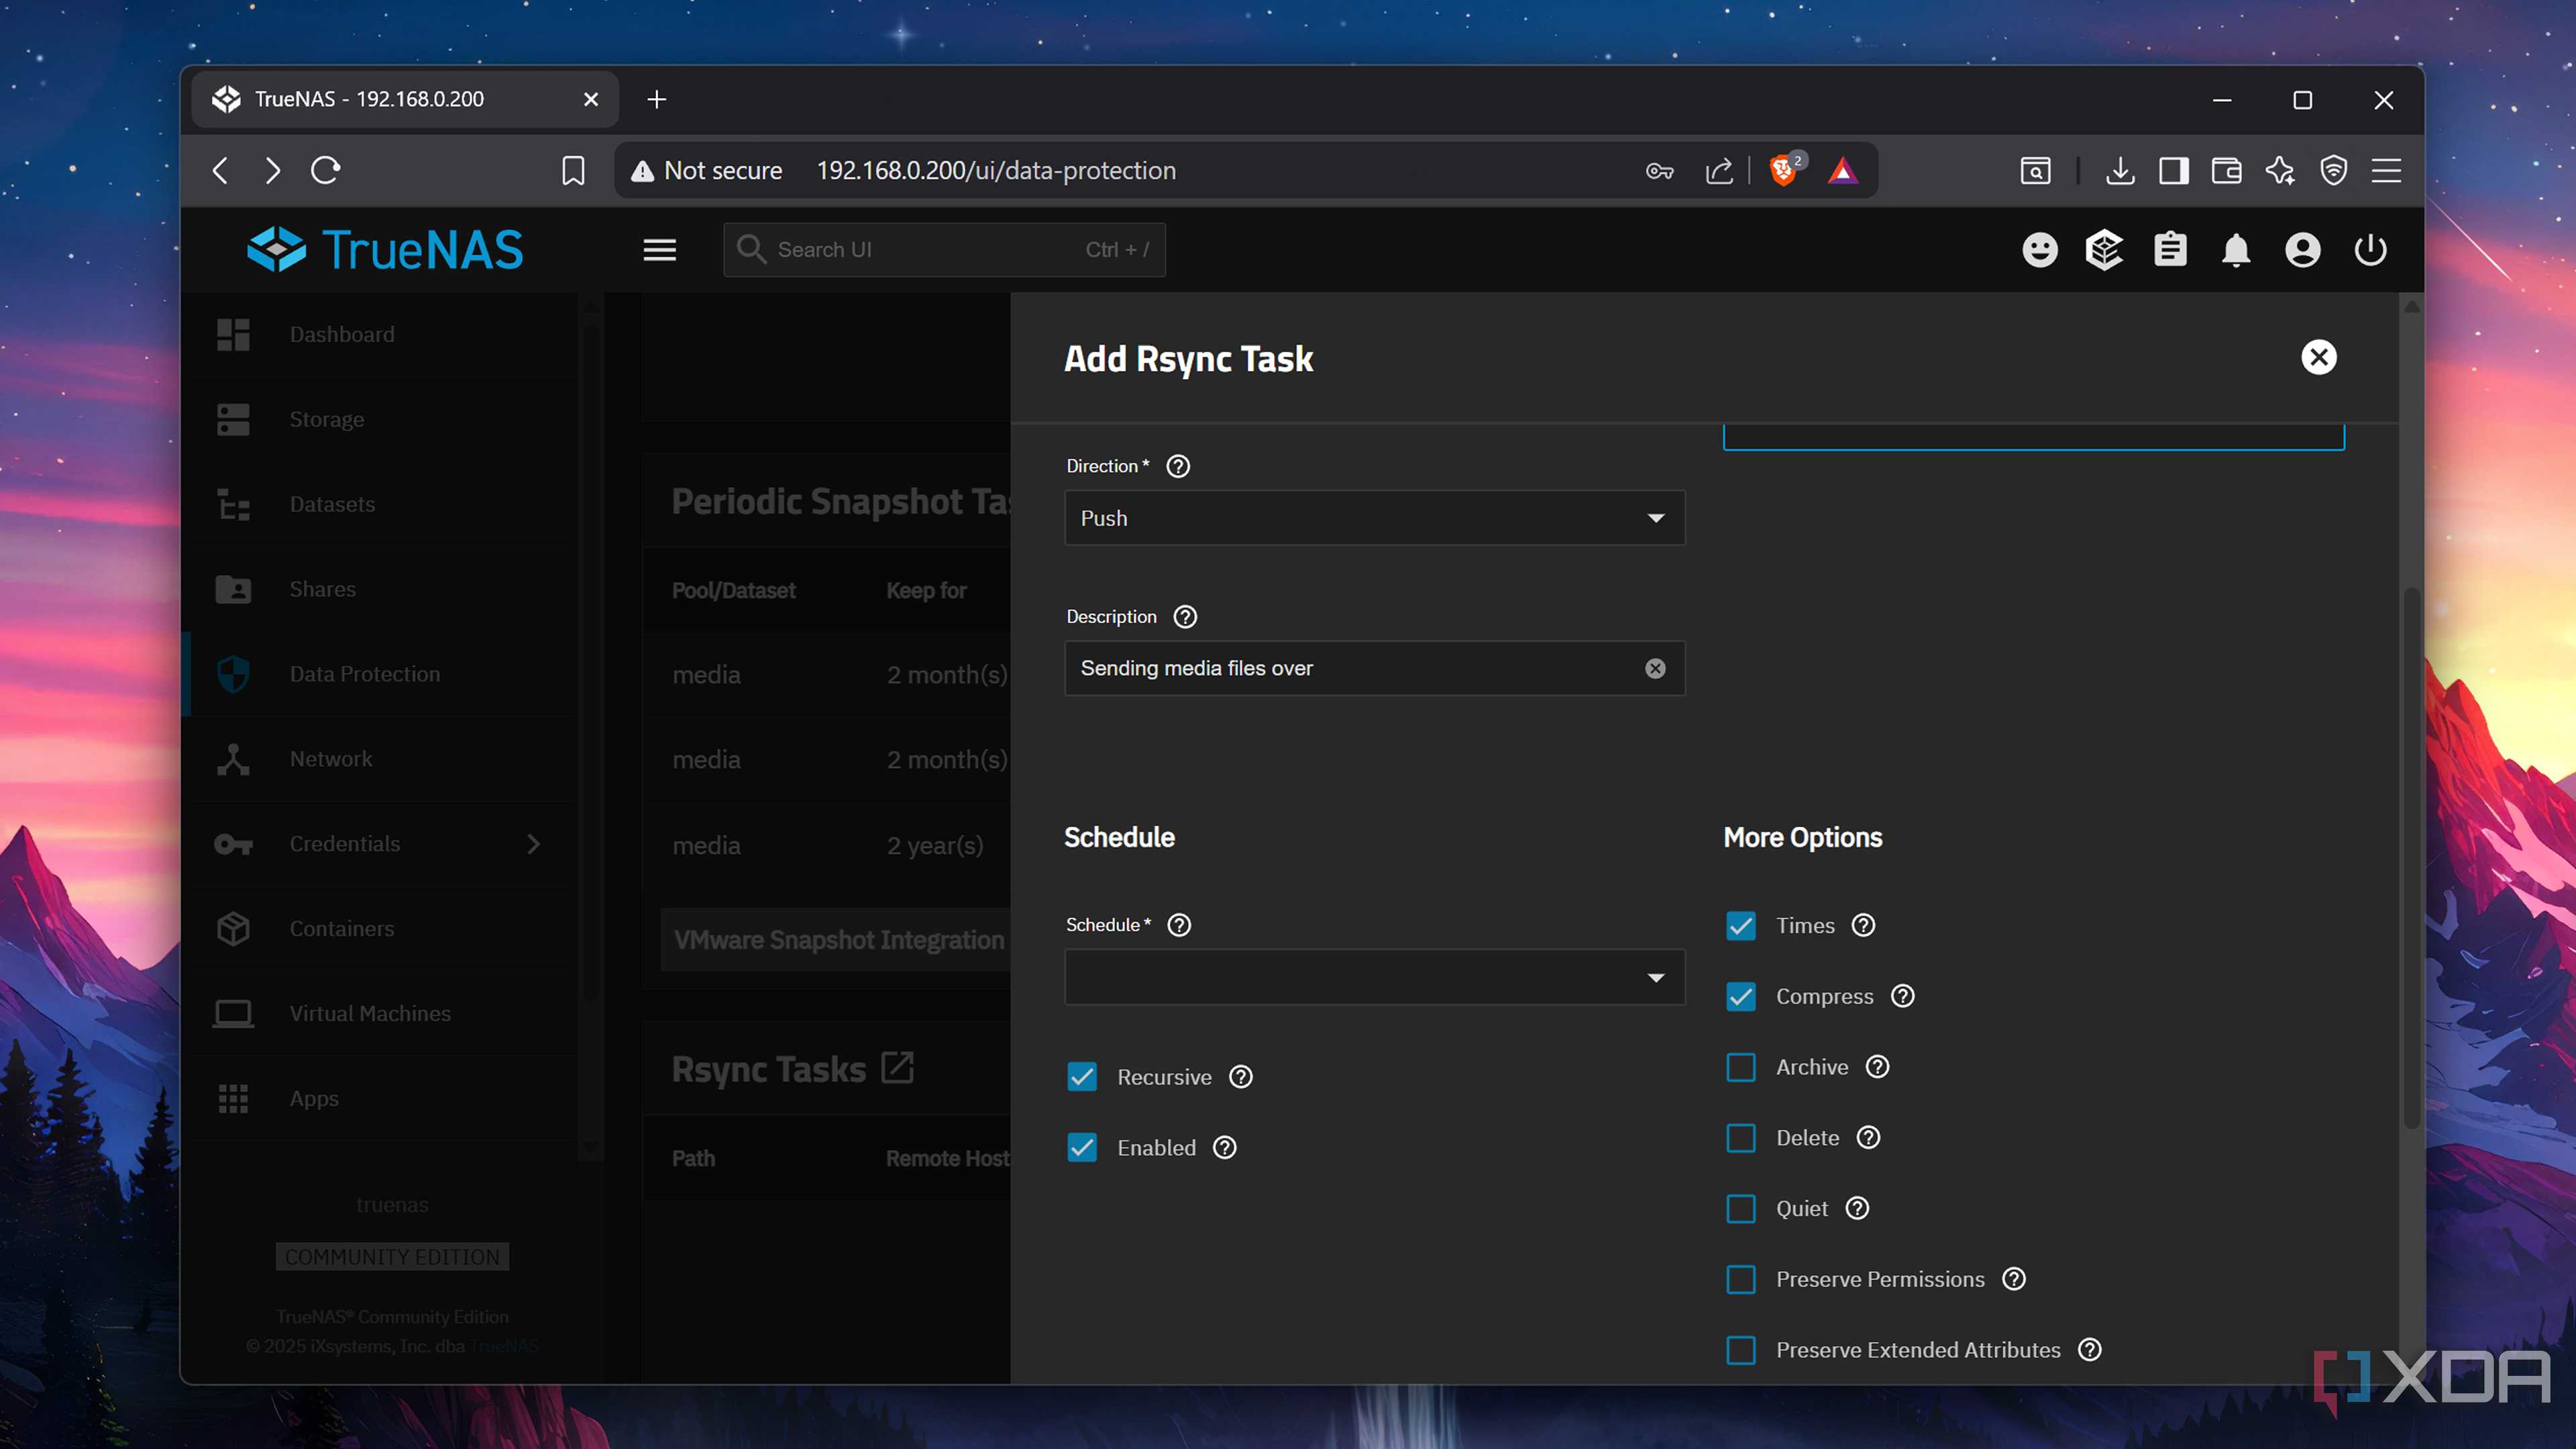Open the TrueNAS feedback smiley icon
This screenshot has height=1449, width=2576.
pyautogui.click(x=2040, y=250)
